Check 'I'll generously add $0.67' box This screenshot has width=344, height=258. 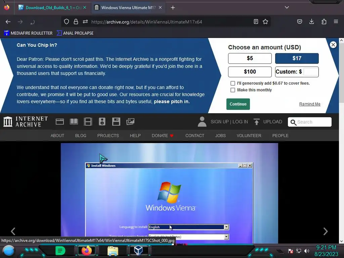pyautogui.click(x=233, y=83)
